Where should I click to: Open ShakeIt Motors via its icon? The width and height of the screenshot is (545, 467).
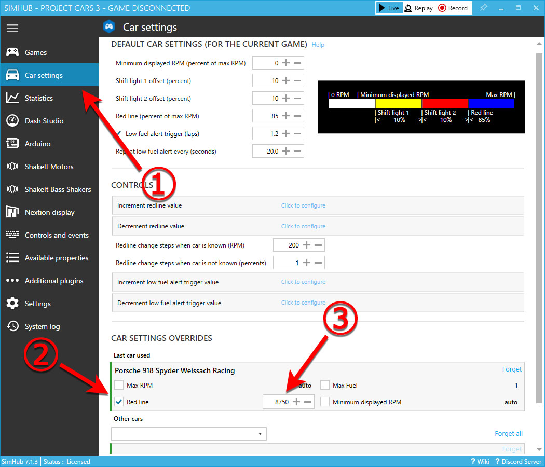click(12, 167)
